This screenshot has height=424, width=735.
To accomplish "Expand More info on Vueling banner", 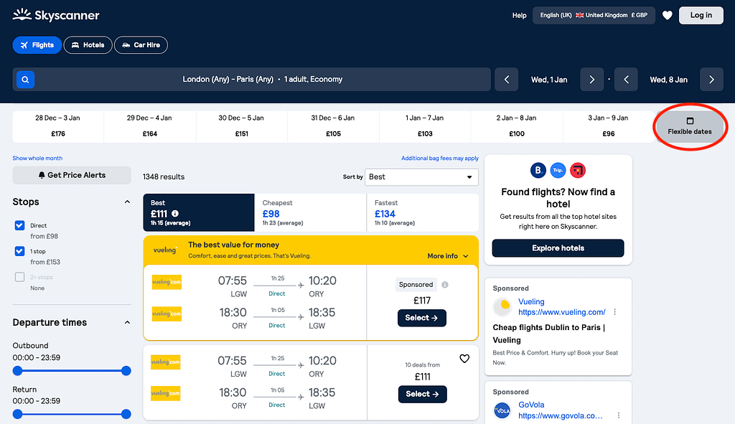I will click(448, 256).
